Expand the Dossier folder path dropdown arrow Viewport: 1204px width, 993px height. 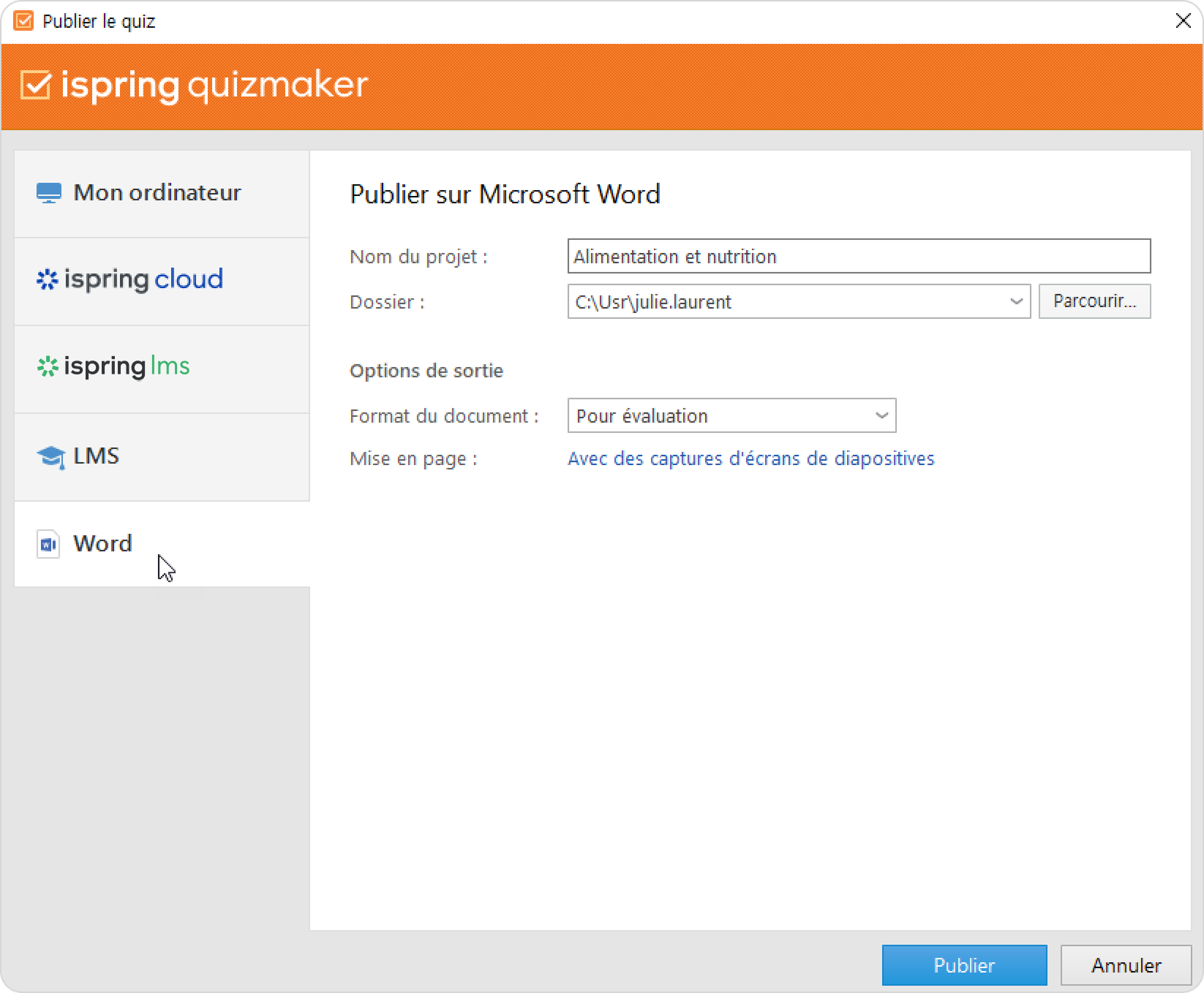[x=1015, y=302]
